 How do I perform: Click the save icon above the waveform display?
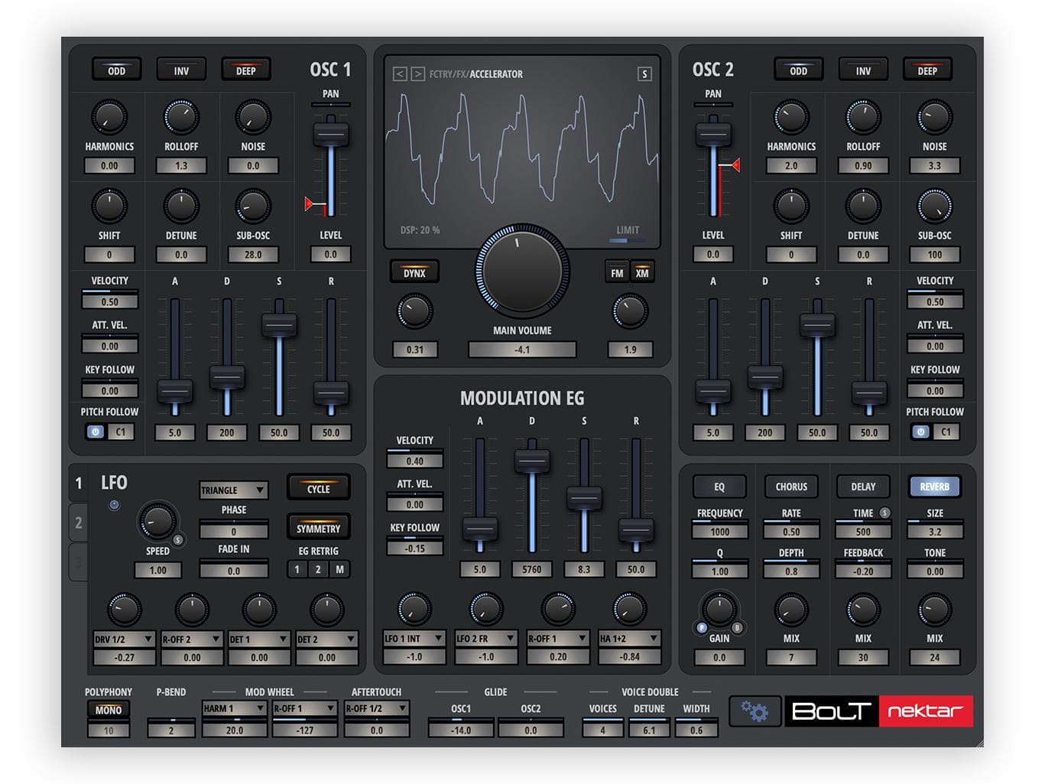(644, 74)
